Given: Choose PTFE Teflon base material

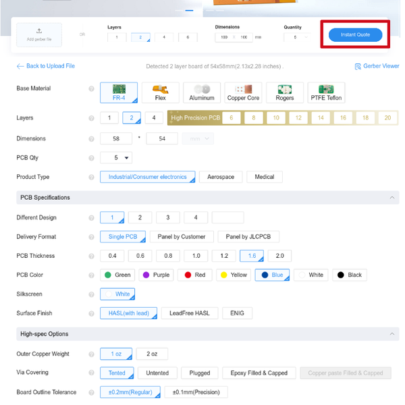Looking at the screenshot, I should pyautogui.click(x=326, y=92).
